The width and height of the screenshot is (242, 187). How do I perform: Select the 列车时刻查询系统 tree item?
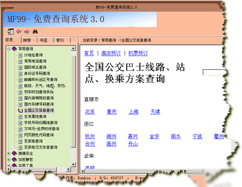pyautogui.click(x=39, y=92)
